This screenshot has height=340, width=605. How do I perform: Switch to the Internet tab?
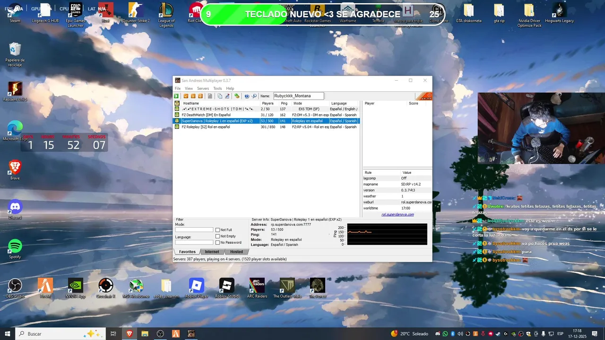click(x=212, y=252)
